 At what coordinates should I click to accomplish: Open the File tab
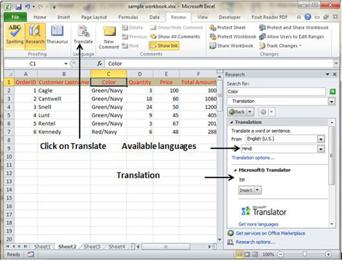pyautogui.click(x=15, y=17)
